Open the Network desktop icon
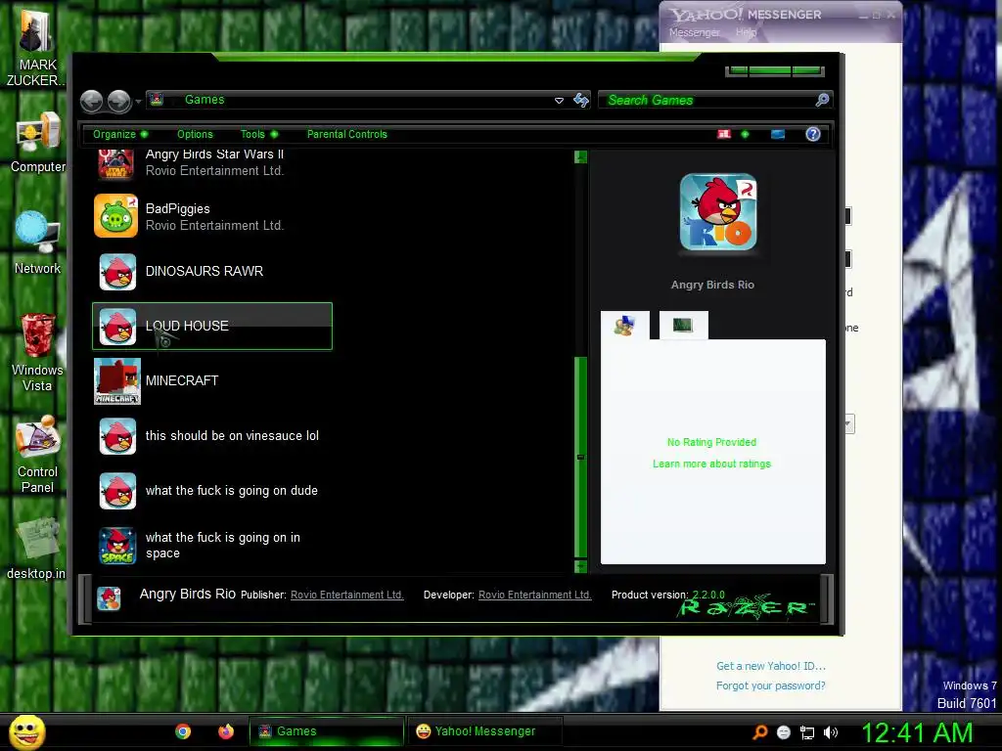 [x=38, y=243]
